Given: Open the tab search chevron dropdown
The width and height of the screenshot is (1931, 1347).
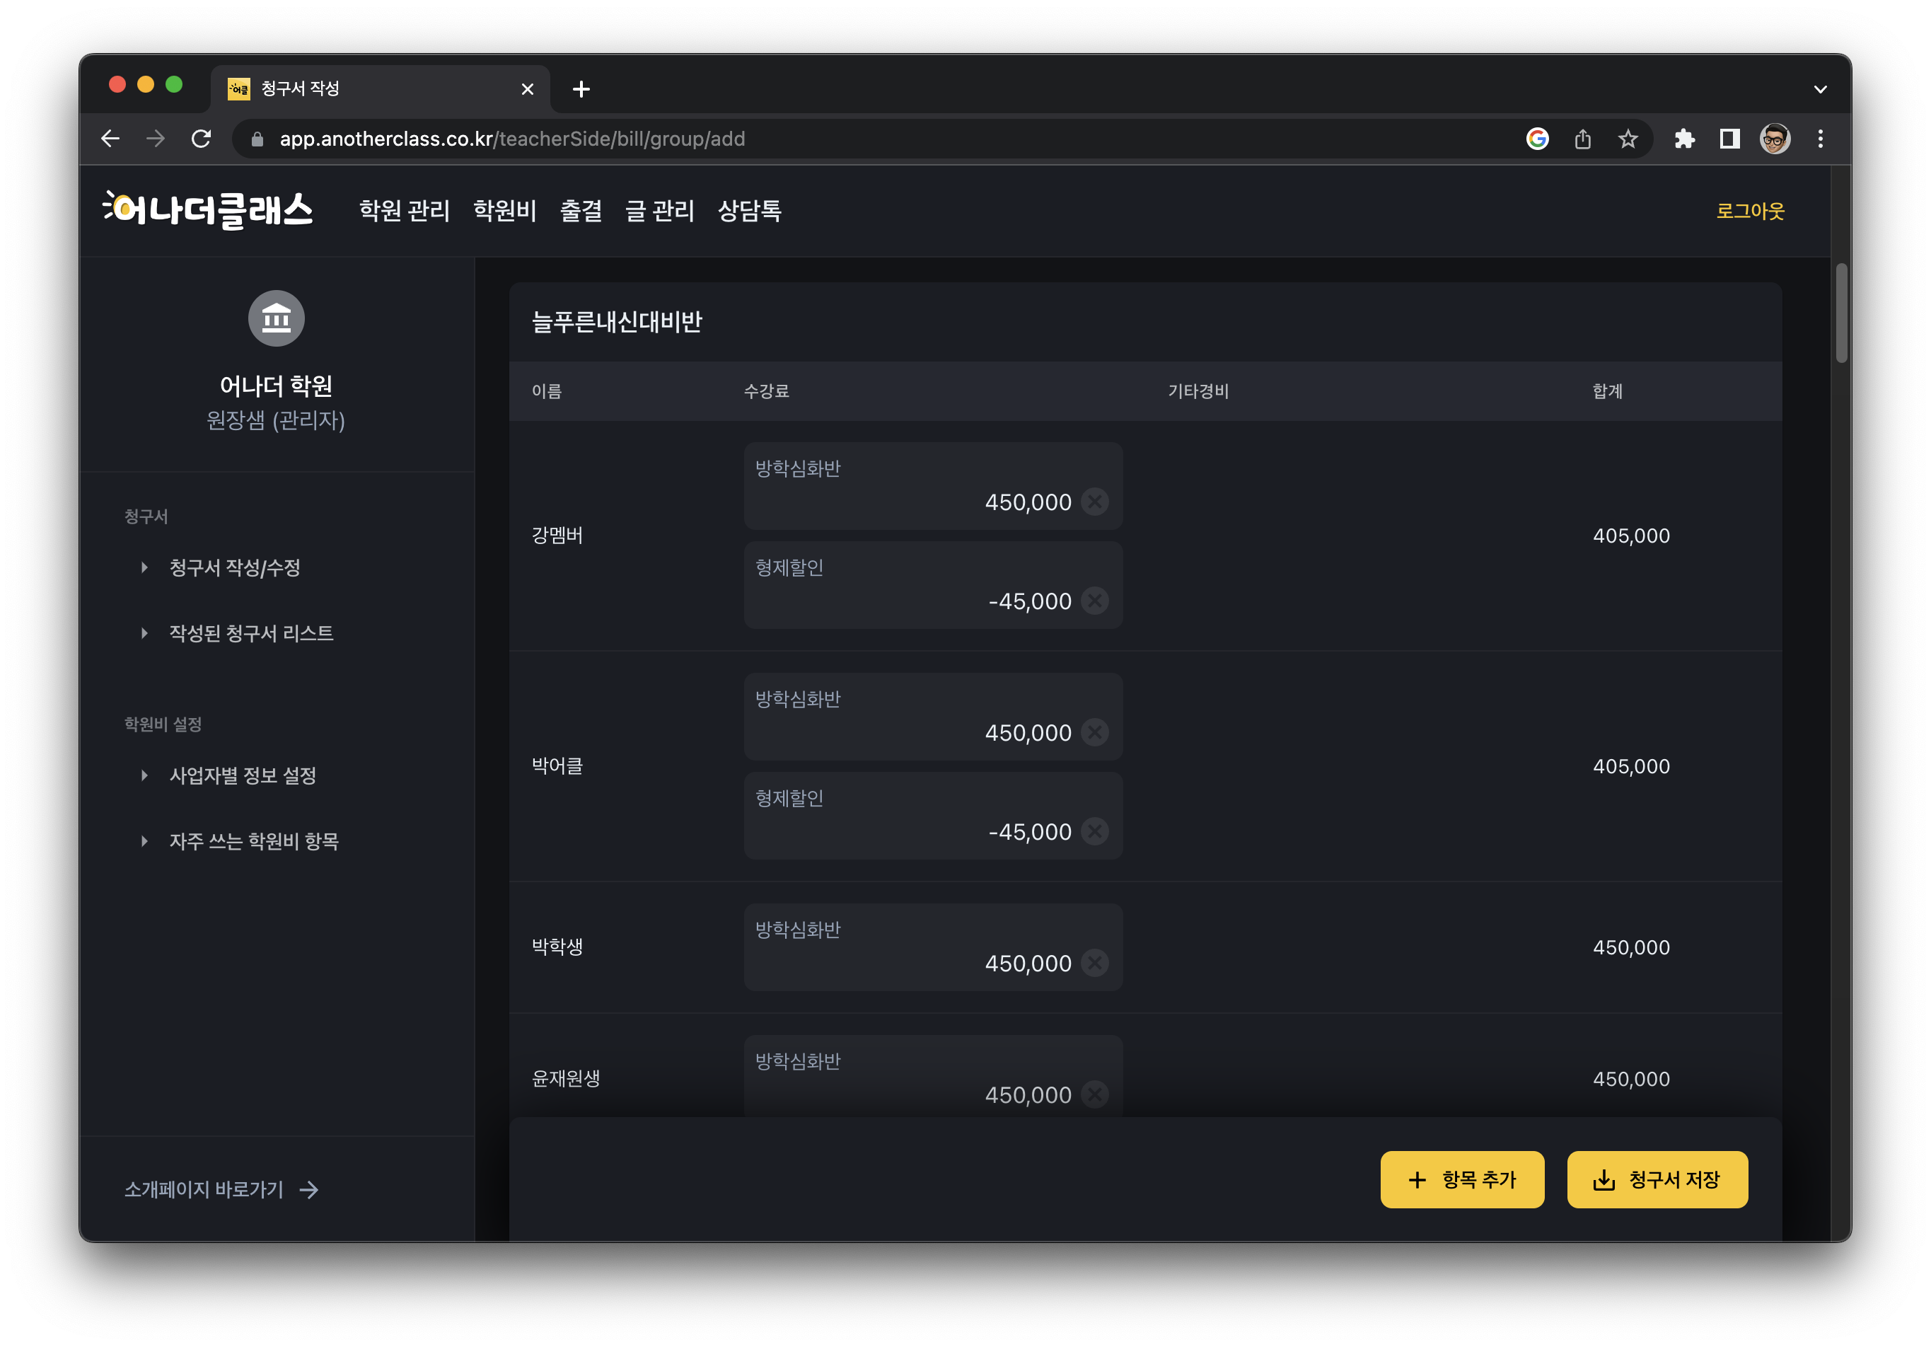Looking at the screenshot, I should pyautogui.click(x=1820, y=89).
